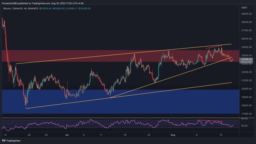Click the USDT currency label on price axis
The height and width of the screenshot is (144, 256).
tap(244, 8)
